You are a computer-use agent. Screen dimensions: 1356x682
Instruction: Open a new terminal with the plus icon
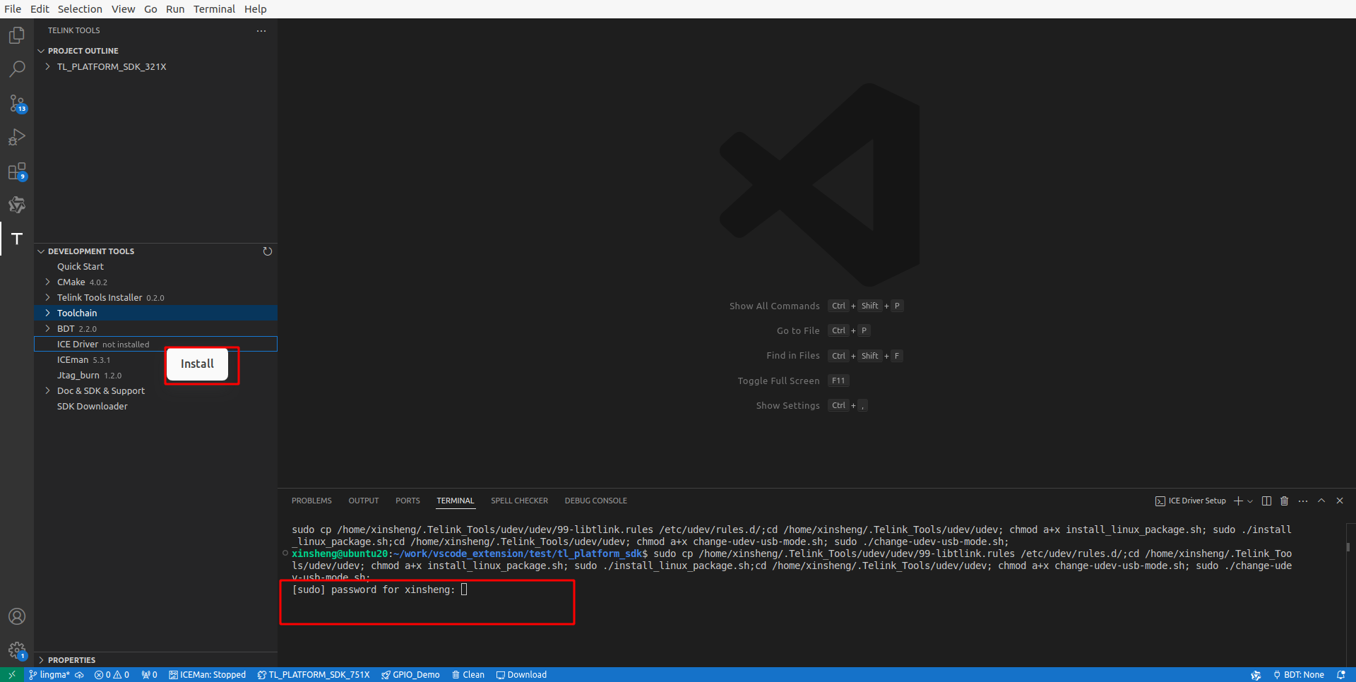1239,501
